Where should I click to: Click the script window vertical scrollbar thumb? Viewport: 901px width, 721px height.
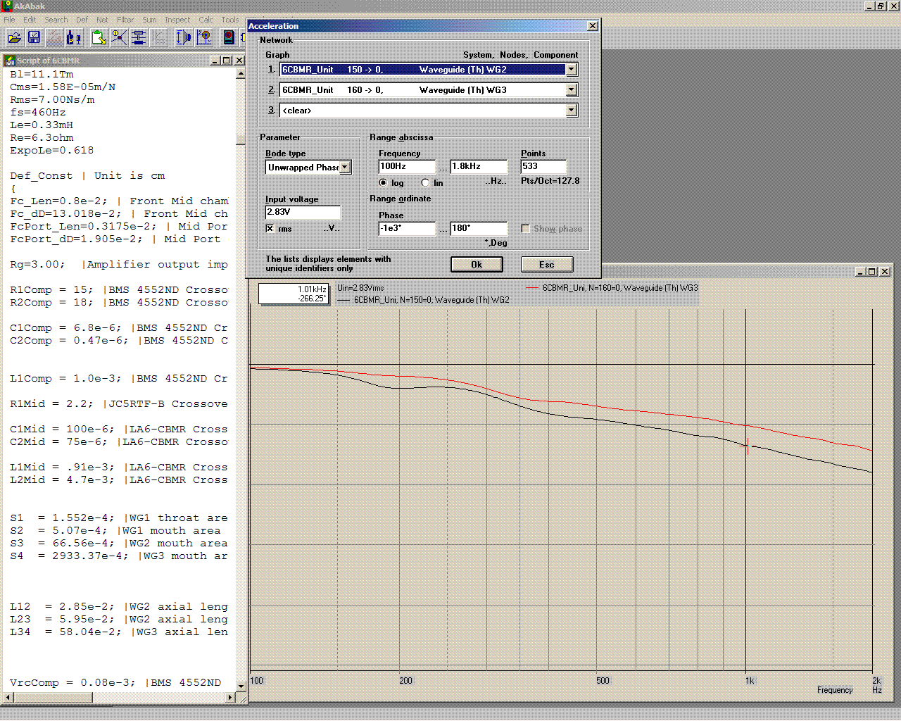(x=241, y=139)
